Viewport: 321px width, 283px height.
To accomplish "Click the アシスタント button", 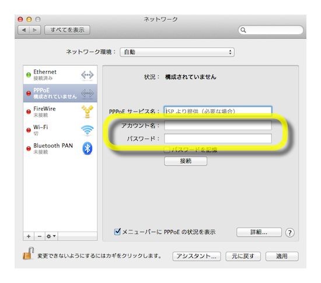I will (x=197, y=256).
